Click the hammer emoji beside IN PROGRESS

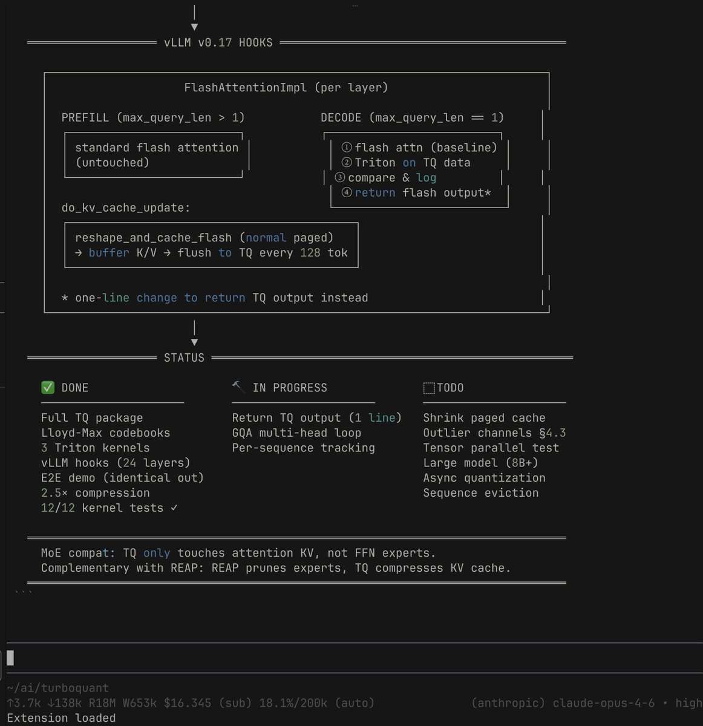(238, 387)
